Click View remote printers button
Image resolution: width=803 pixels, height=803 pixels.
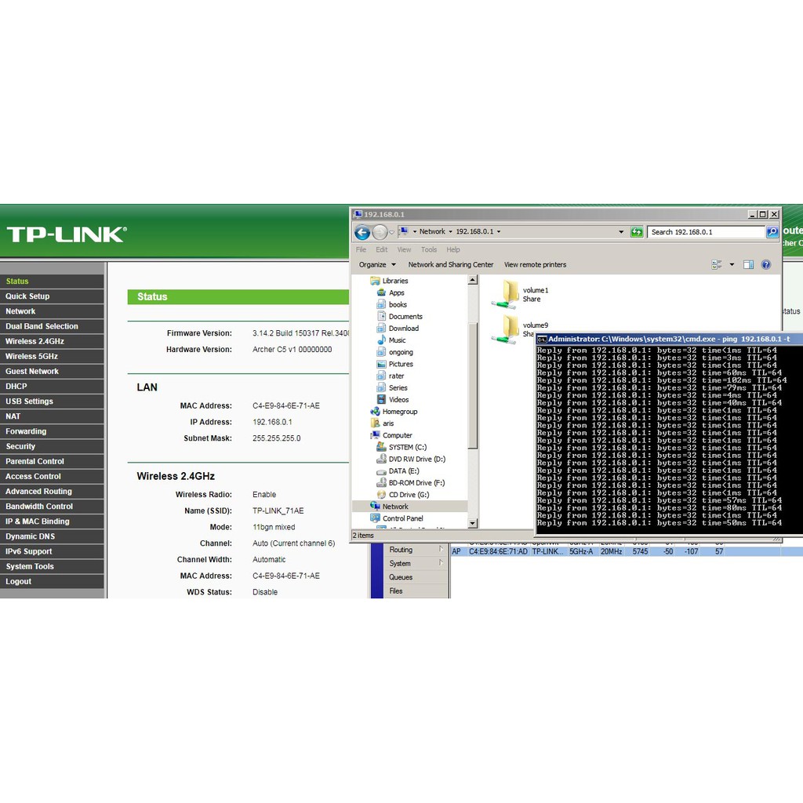[535, 265]
